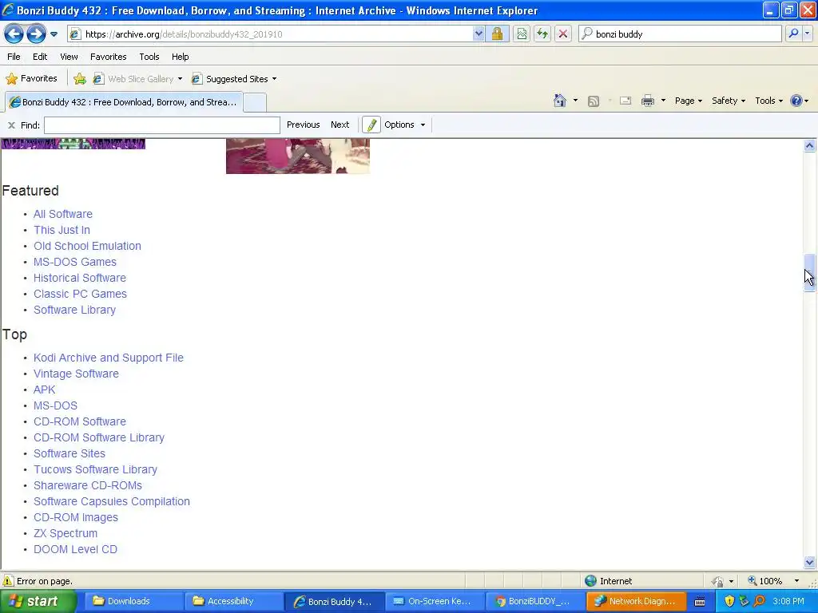
Task: Open the View menu
Action: point(69,57)
